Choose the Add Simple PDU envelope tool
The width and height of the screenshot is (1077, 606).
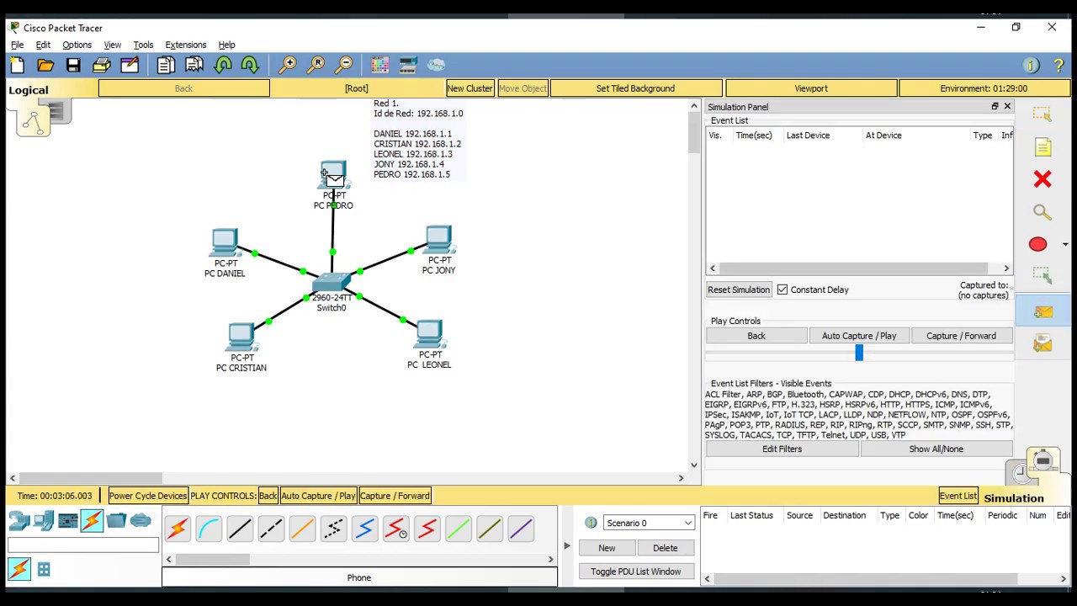1043,312
